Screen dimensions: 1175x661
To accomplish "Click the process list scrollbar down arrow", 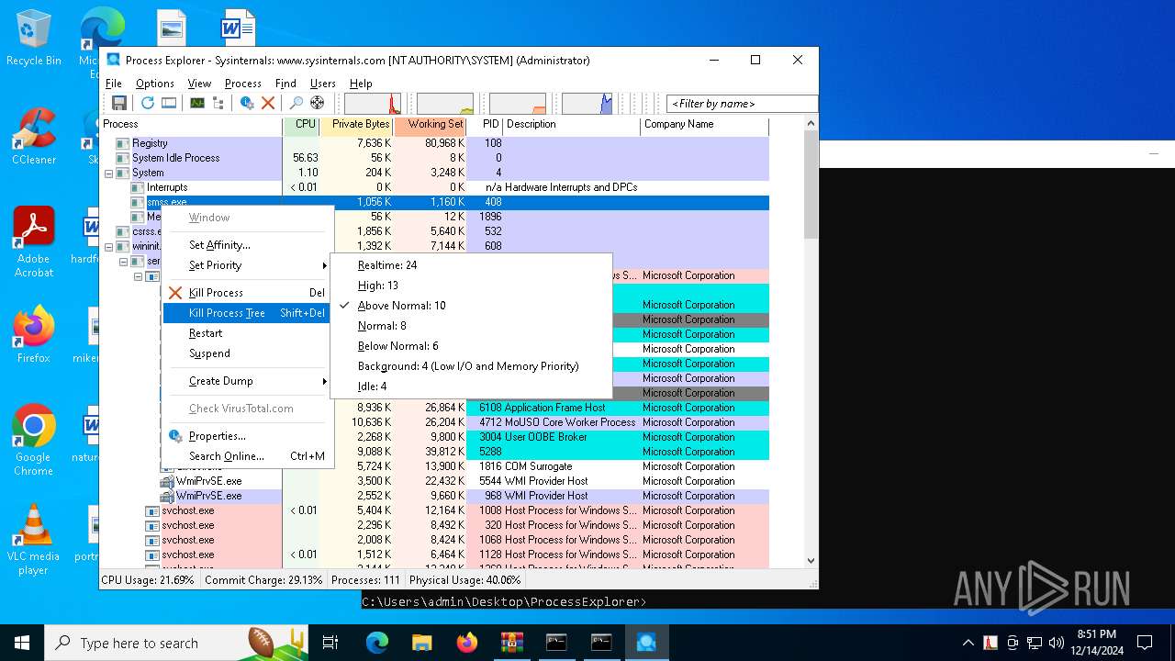I will click(811, 560).
